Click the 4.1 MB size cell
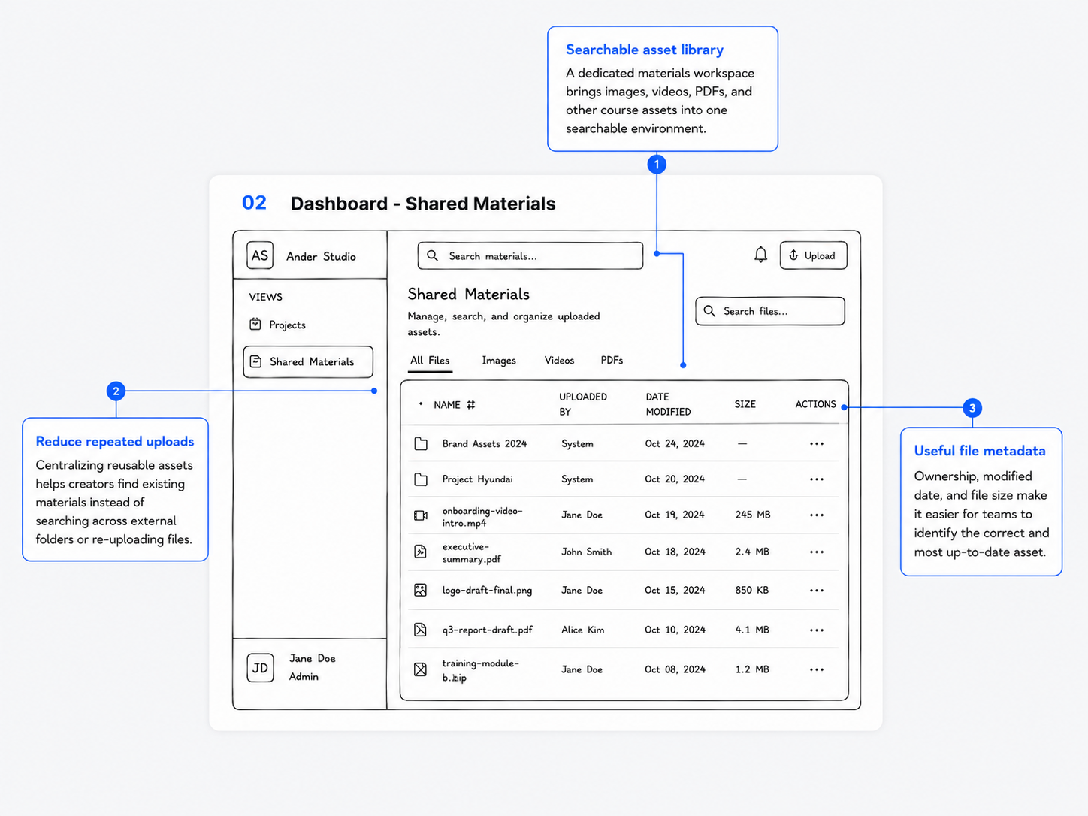Viewport: 1088px width, 816px height. click(752, 630)
